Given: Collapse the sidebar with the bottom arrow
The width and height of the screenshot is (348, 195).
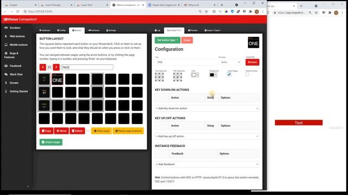Looking at the screenshot, I should [x=28, y=186].
